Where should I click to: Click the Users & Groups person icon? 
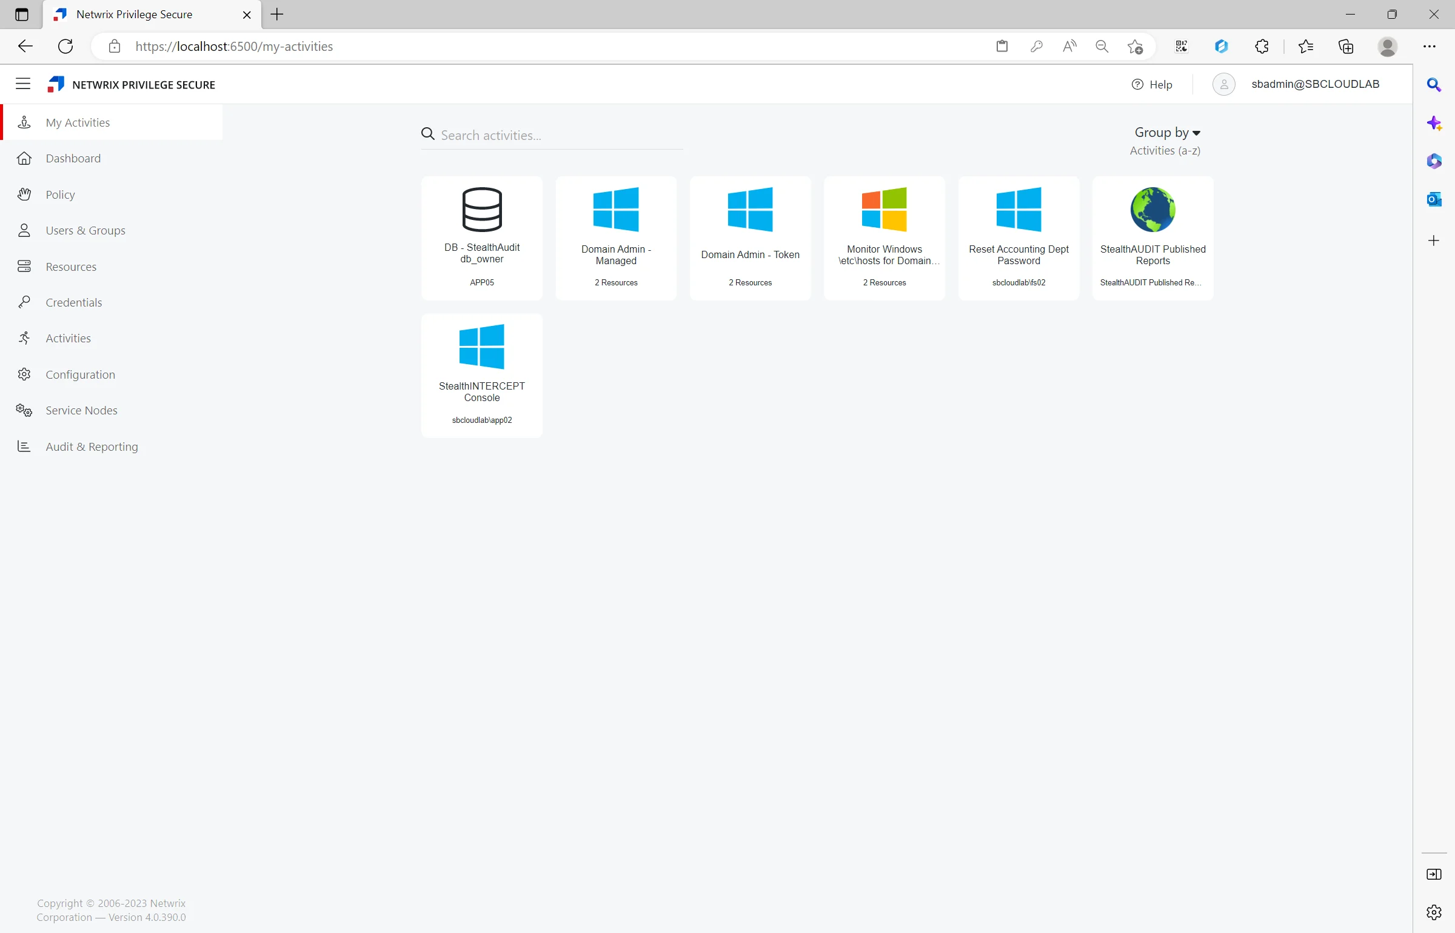click(x=24, y=230)
